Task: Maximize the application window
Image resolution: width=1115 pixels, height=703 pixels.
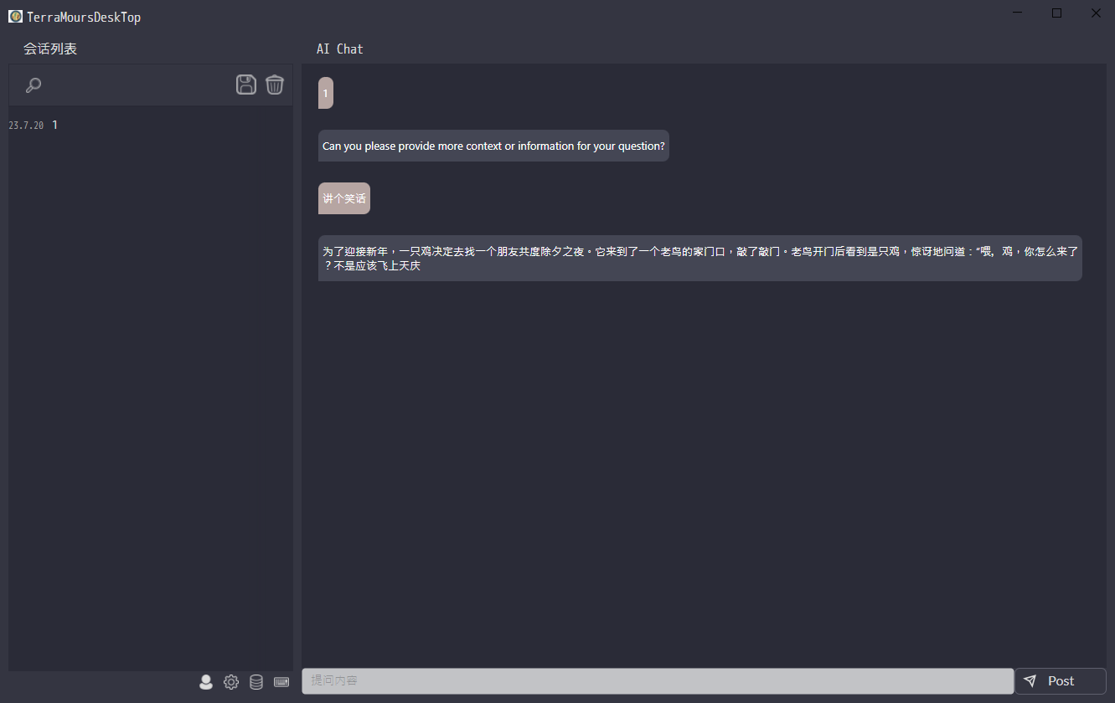Action: point(1056,13)
